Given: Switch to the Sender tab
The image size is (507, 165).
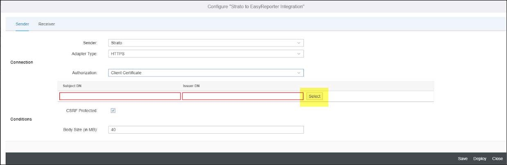Looking at the screenshot, I should coord(22,24).
